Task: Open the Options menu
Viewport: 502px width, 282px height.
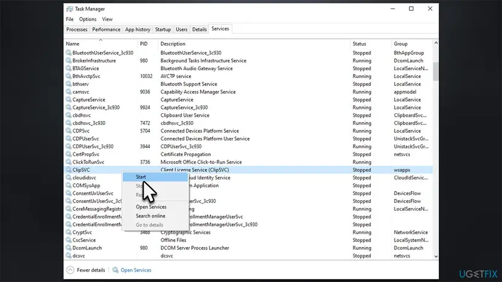Action: (x=88, y=19)
